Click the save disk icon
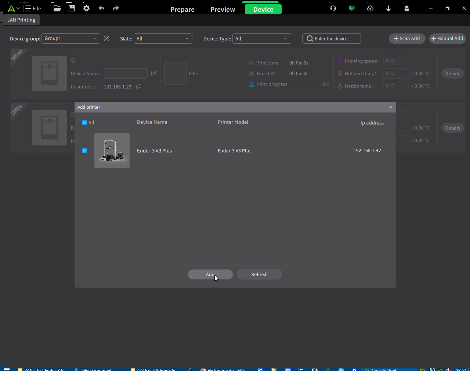The height and width of the screenshot is (371, 470). 72,8
